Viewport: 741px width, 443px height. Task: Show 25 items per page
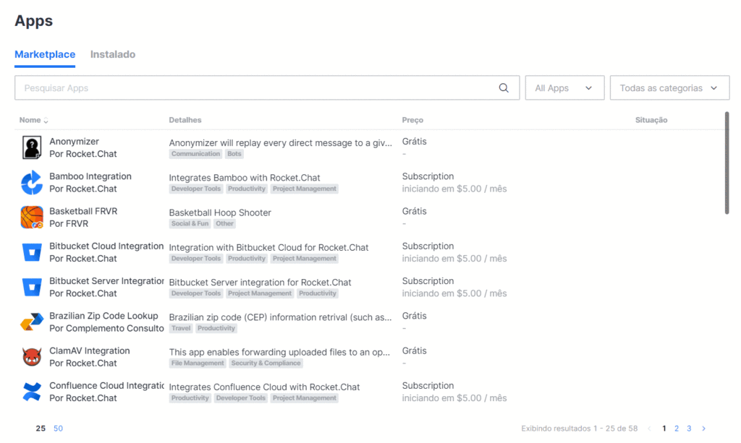[41, 429]
